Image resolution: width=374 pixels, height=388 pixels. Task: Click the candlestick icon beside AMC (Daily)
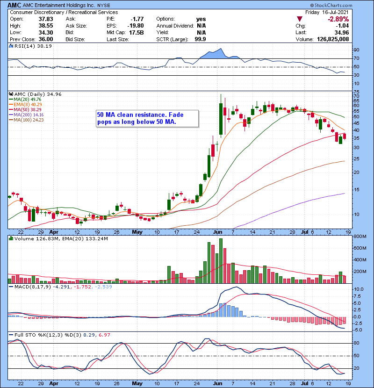pos(11,94)
